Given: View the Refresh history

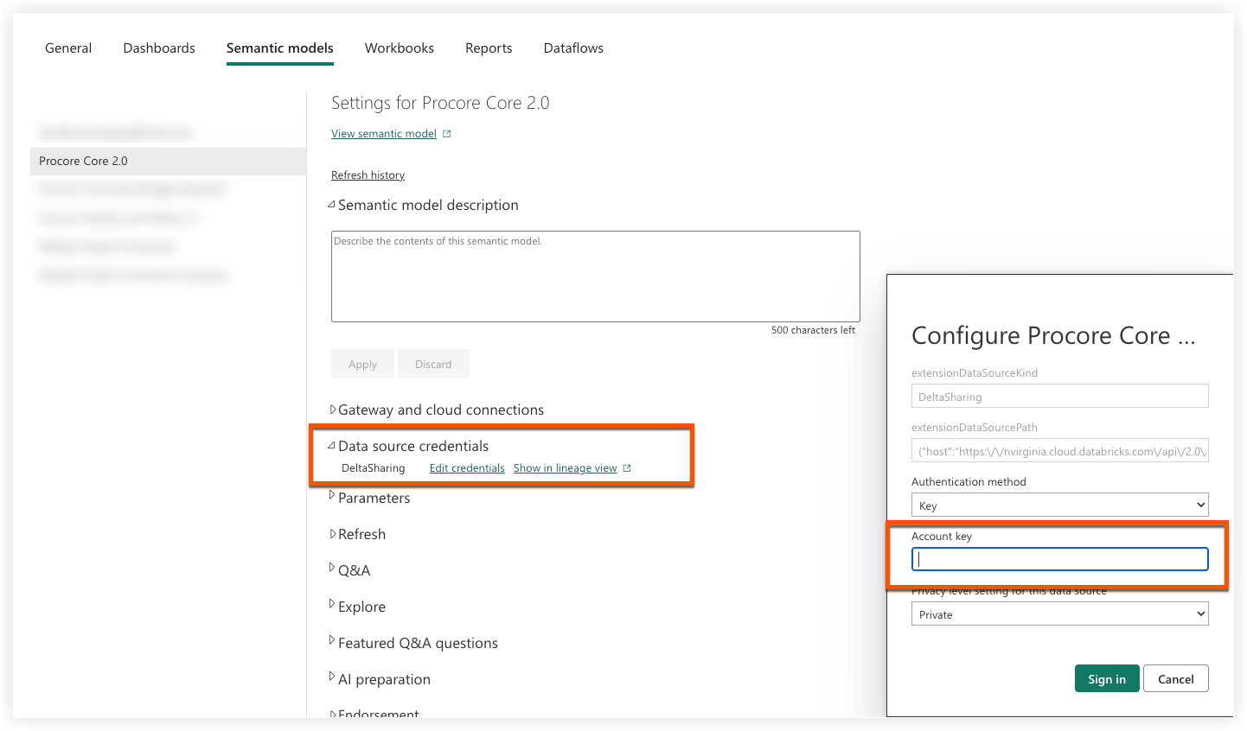Looking at the screenshot, I should click(x=368, y=175).
